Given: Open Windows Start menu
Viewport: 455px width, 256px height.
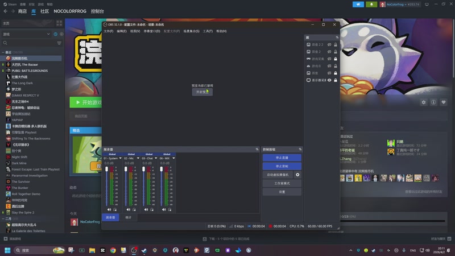Looking at the screenshot, I should coord(7,250).
